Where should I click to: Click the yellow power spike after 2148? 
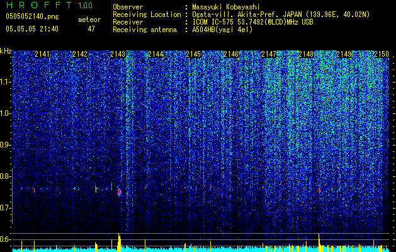click(x=319, y=243)
